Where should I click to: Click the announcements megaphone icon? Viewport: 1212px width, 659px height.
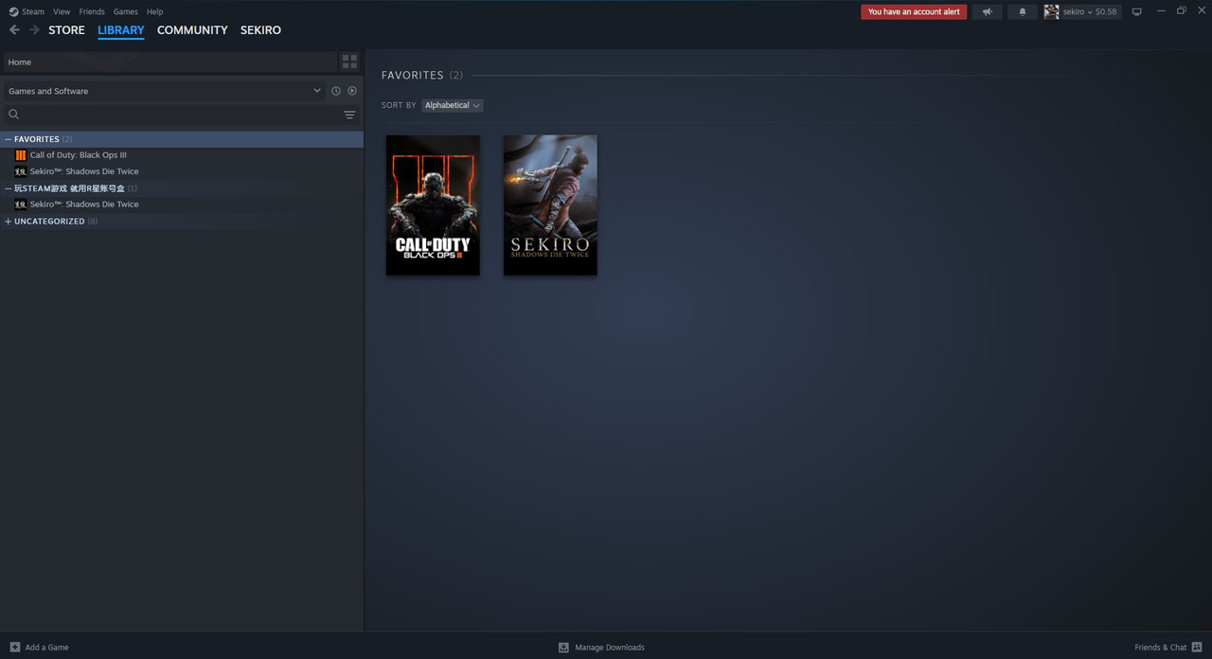(x=987, y=11)
